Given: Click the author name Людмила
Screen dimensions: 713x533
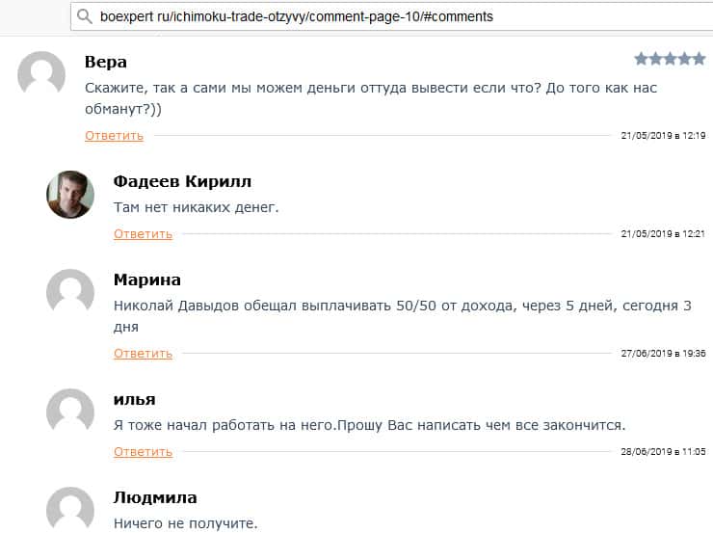Looking at the screenshot, I should click(155, 497).
